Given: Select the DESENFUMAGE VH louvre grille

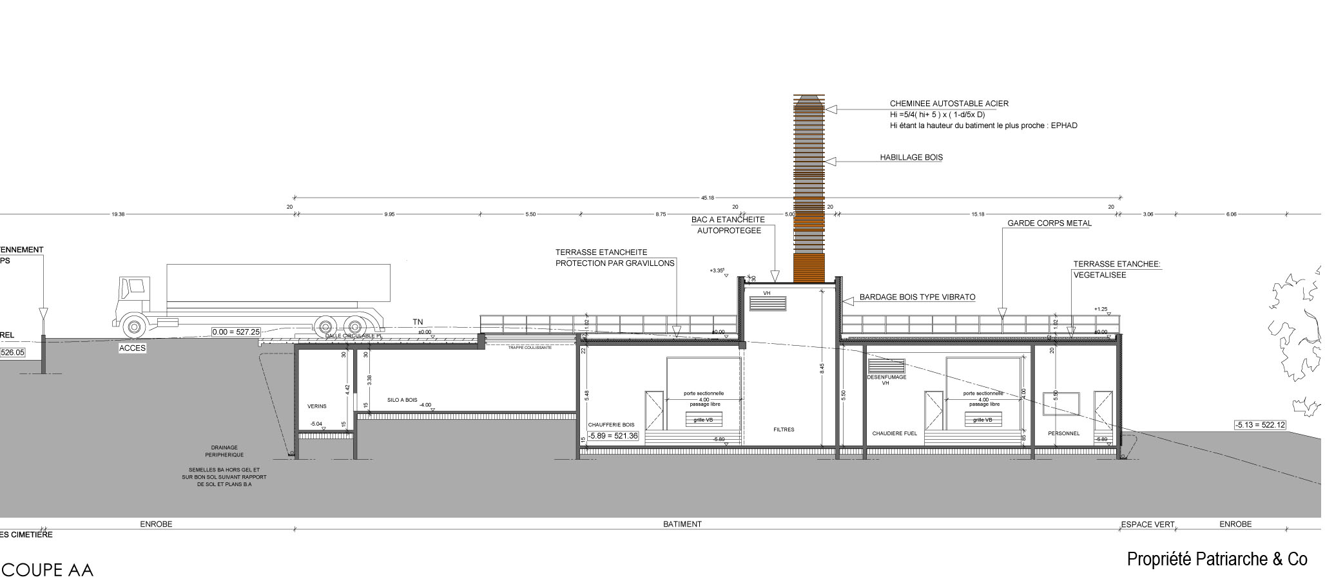Looking at the screenshot, I should point(886,366).
